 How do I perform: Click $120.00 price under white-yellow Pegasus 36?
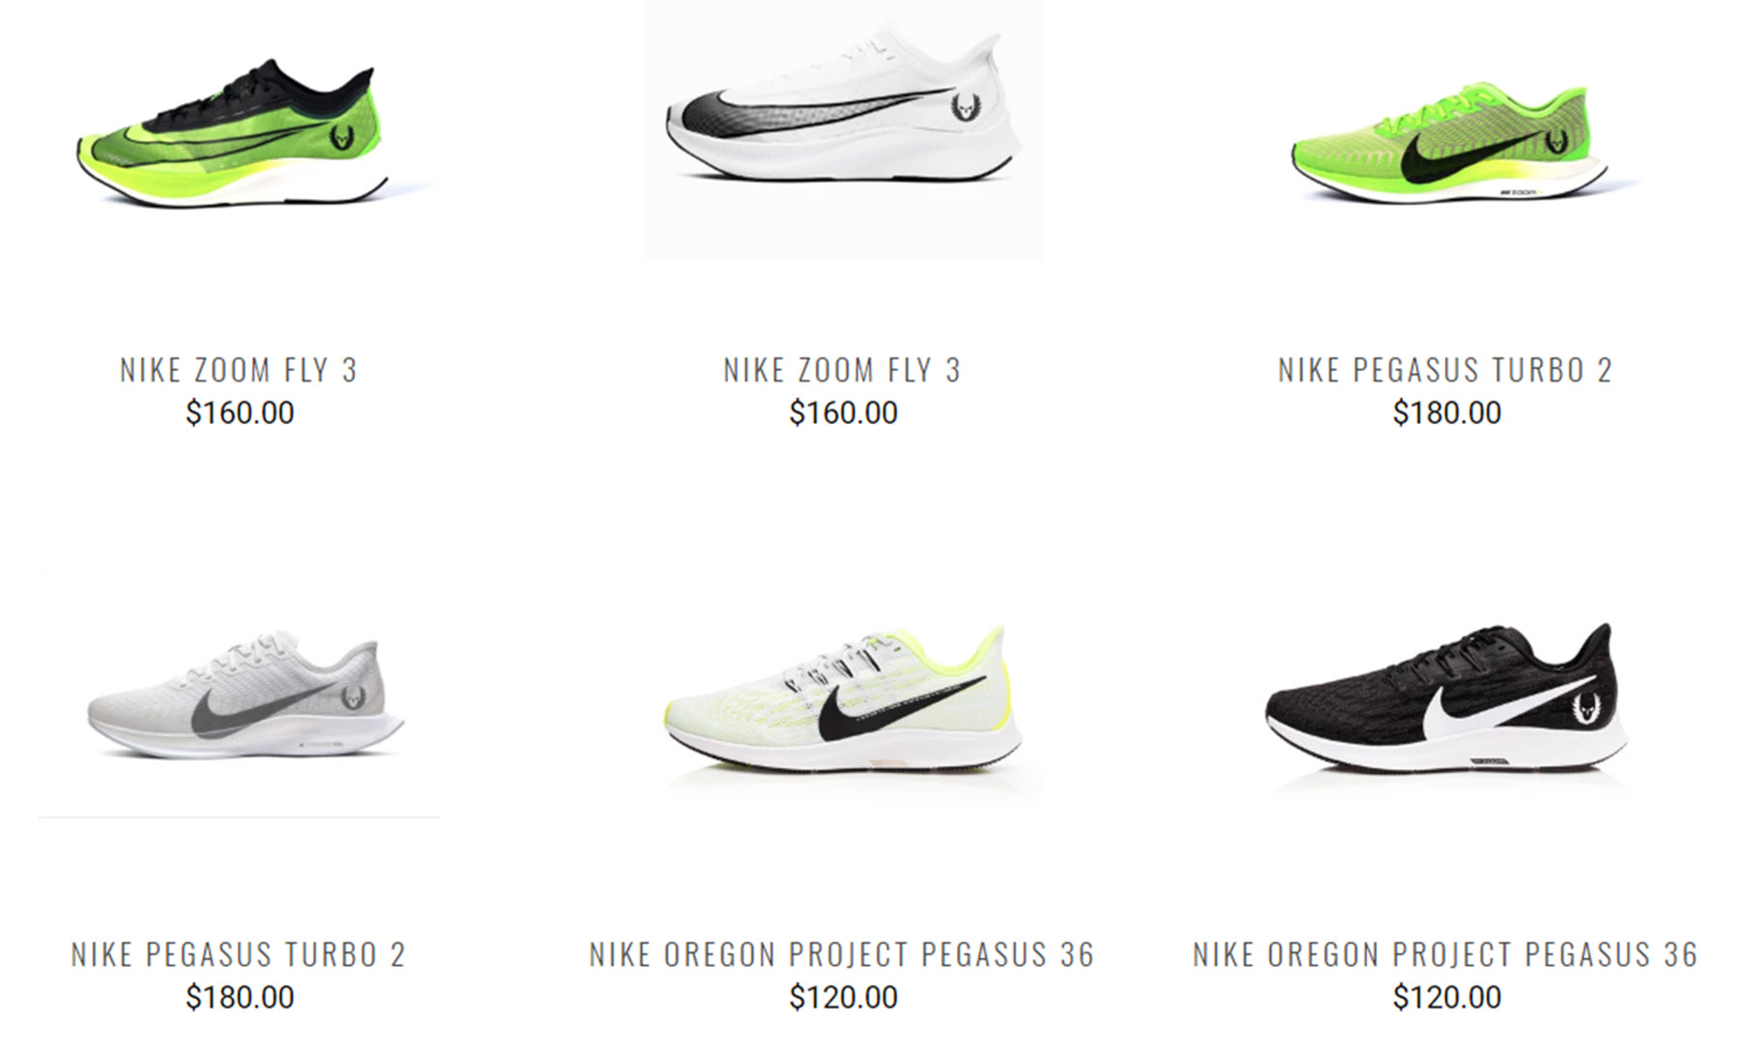tap(843, 998)
